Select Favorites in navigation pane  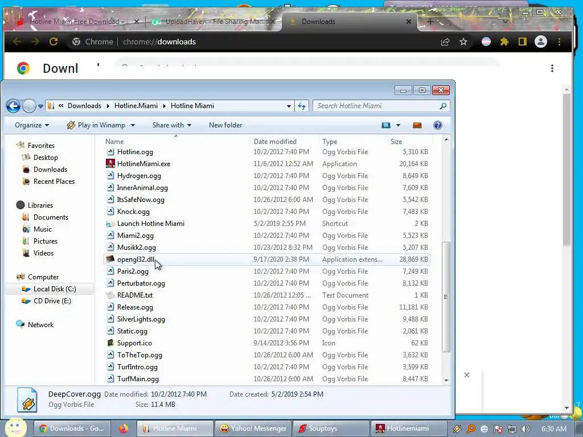[41, 146]
